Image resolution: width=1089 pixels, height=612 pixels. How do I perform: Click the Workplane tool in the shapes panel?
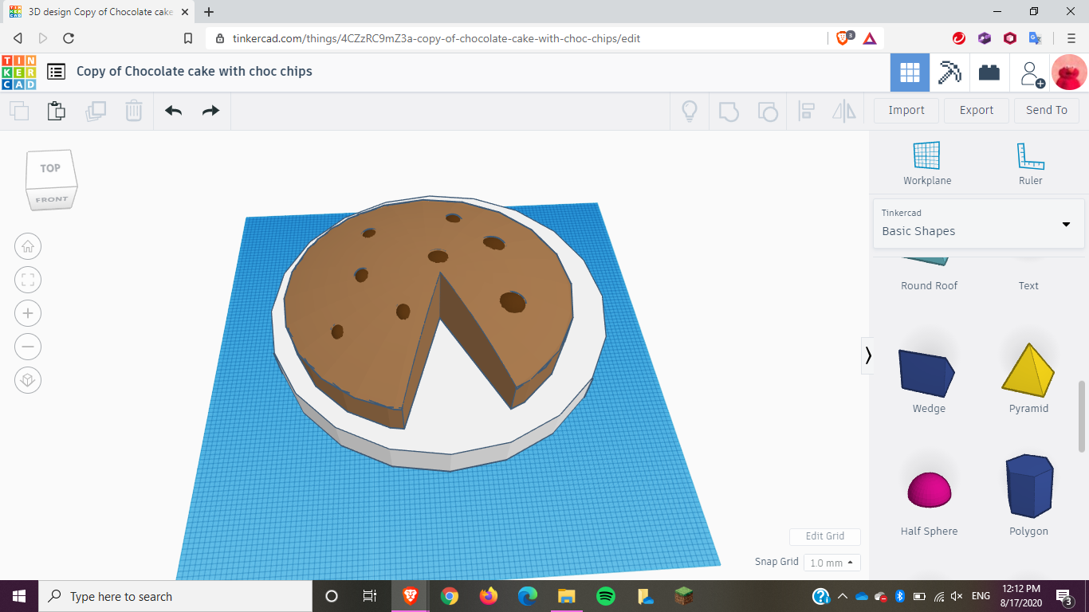coord(926,159)
